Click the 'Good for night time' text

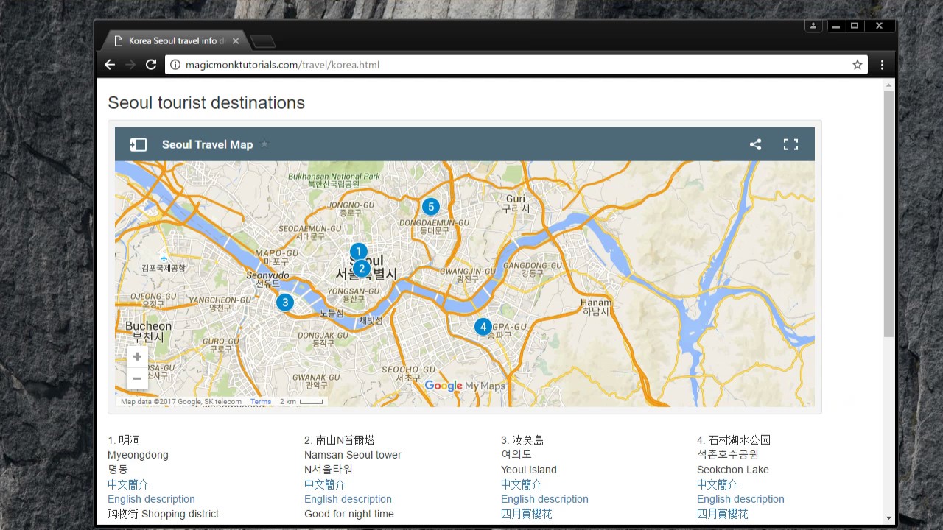coord(349,514)
